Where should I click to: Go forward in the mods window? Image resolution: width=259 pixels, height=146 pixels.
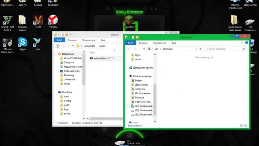(x=64, y=46)
